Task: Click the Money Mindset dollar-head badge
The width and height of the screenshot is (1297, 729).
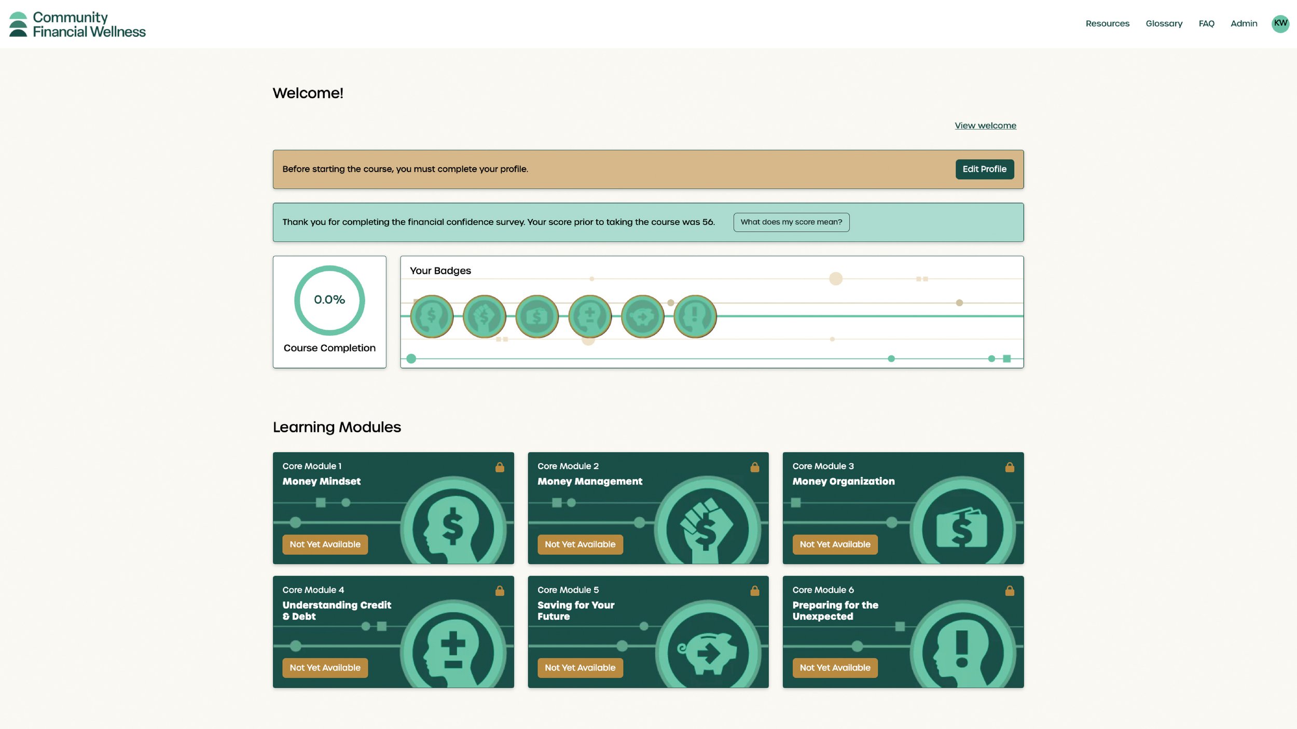Action: (x=432, y=316)
